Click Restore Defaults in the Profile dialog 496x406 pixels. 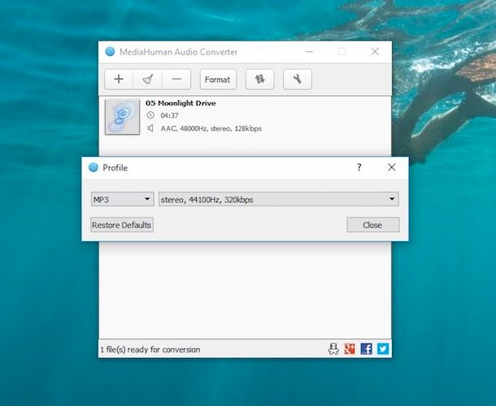pos(122,225)
